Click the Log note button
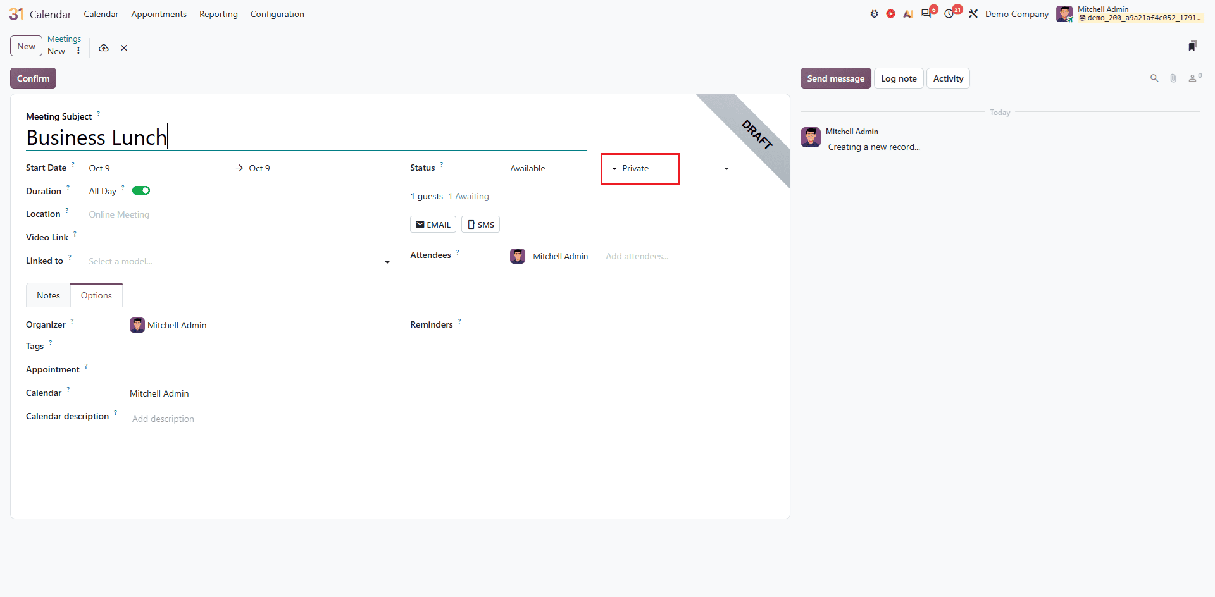1215x597 pixels. pyautogui.click(x=899, y=78)
